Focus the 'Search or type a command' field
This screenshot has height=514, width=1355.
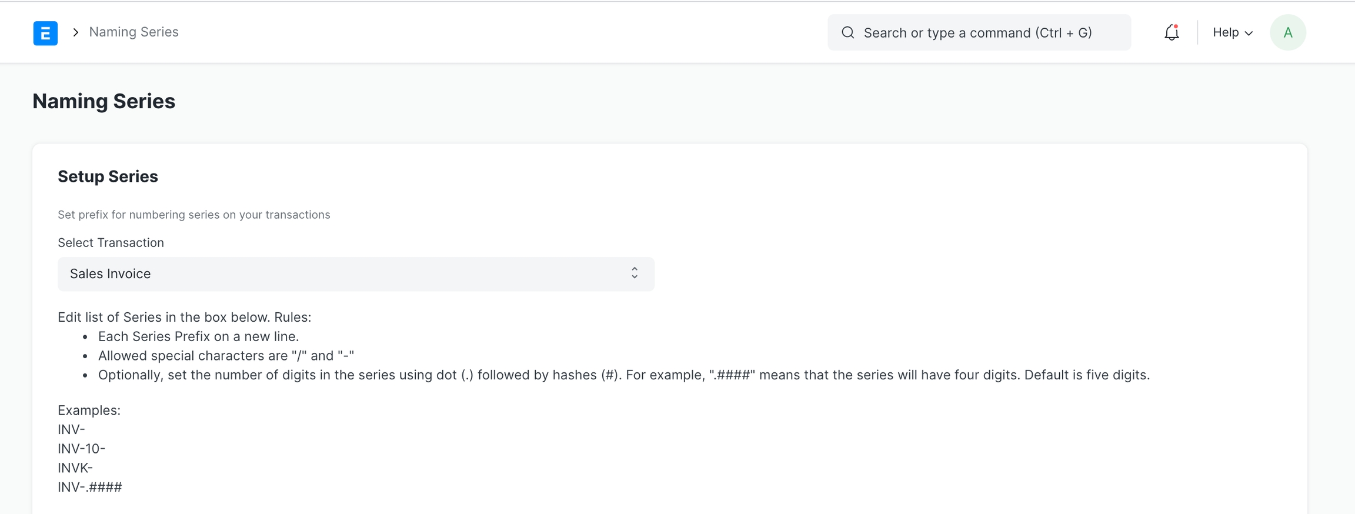(988, 33)
